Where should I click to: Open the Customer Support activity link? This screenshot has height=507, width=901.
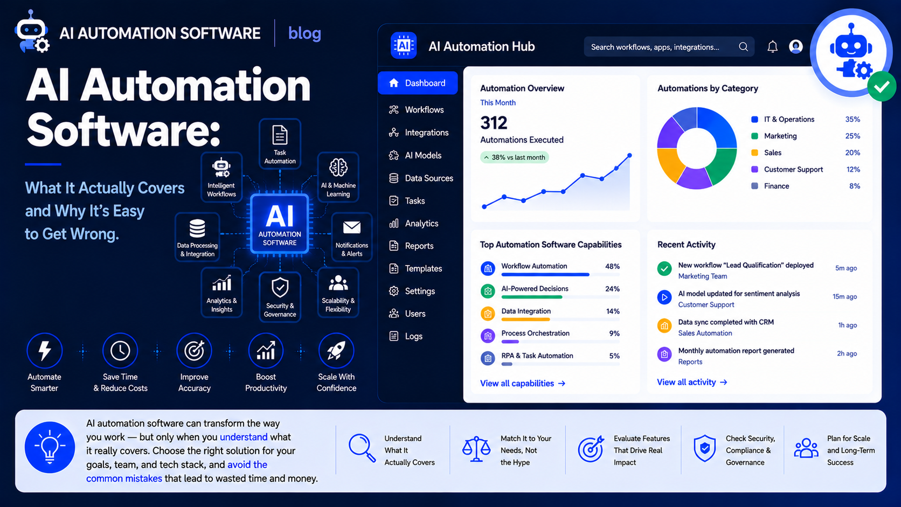click(706, 304)
